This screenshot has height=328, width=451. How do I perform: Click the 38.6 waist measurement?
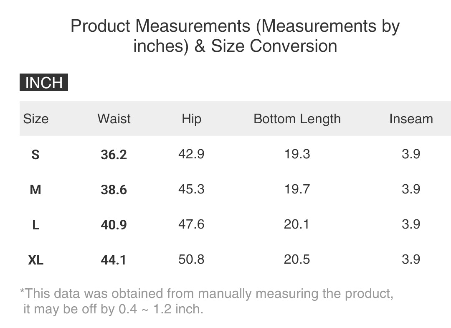pyautogui.click(x=114, y=190)
